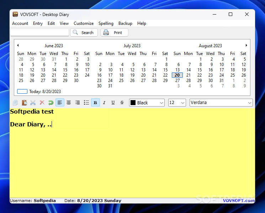
Task: Select June 15 in the calendar
Action: tap(65, 70)
